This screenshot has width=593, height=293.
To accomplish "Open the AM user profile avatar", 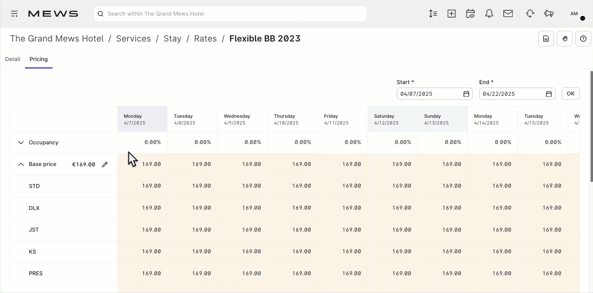I will pyautogui.click(x=574, y=14).
